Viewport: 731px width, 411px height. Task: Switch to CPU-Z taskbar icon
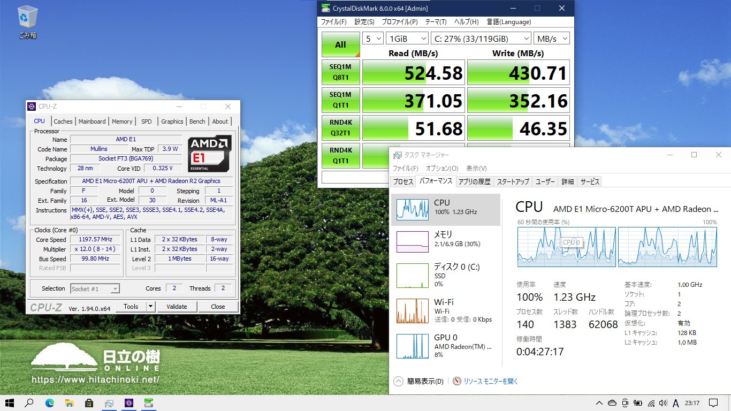[129, 403]
